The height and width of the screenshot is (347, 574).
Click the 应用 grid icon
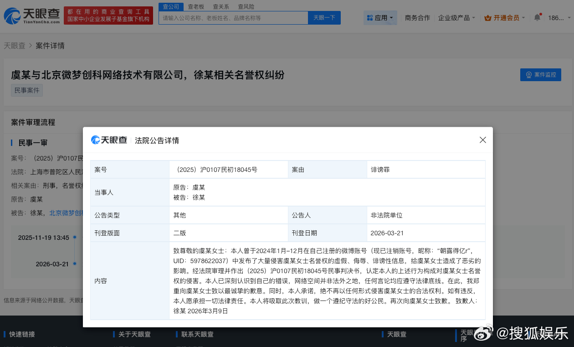[369, 18]
